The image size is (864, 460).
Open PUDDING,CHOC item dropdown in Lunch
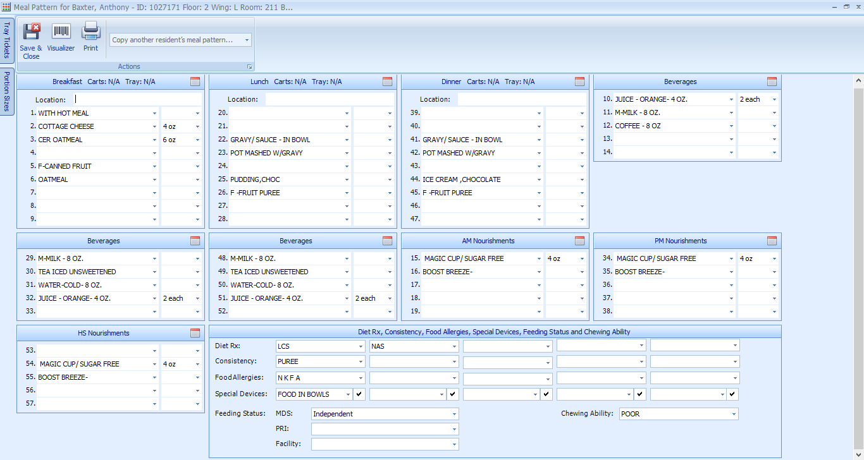(347, 179)
